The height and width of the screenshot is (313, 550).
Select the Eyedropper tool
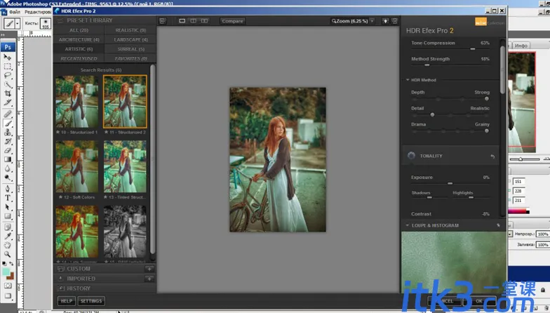coord(7,236)
